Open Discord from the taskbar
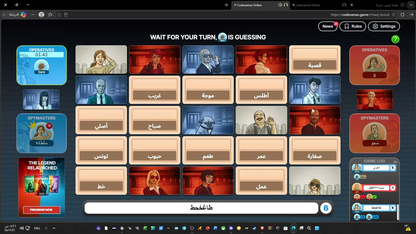The width and height of the screenshot is (416, 234). [231, 228]
